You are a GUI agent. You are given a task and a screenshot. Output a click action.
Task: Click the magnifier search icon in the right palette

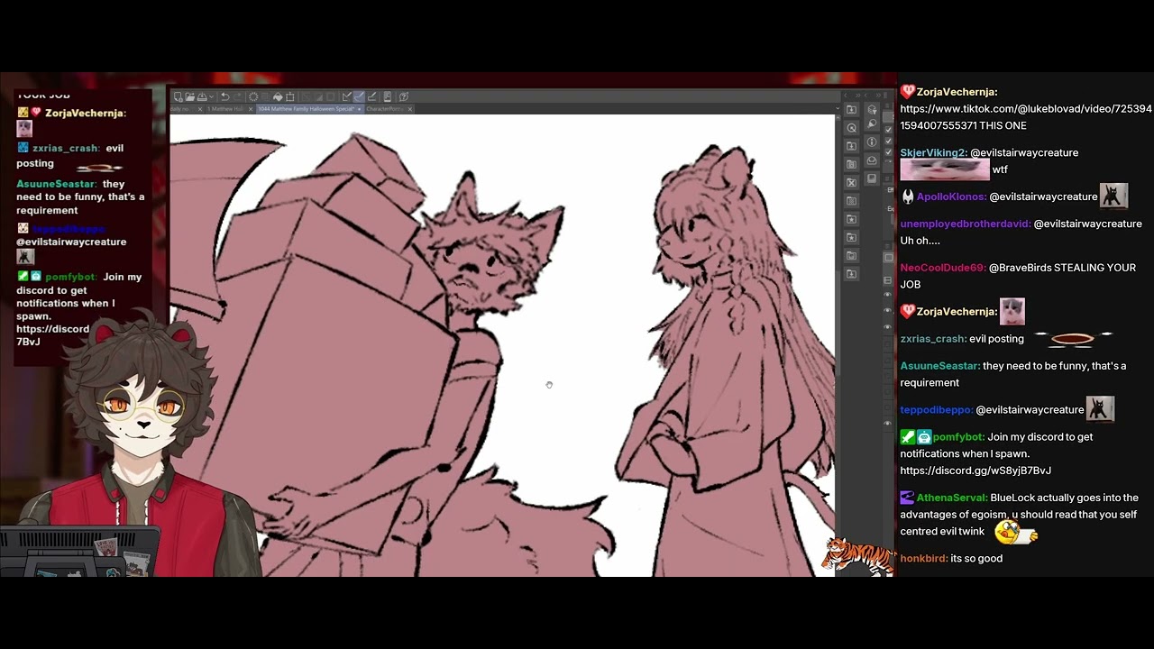tap(851, 128)
